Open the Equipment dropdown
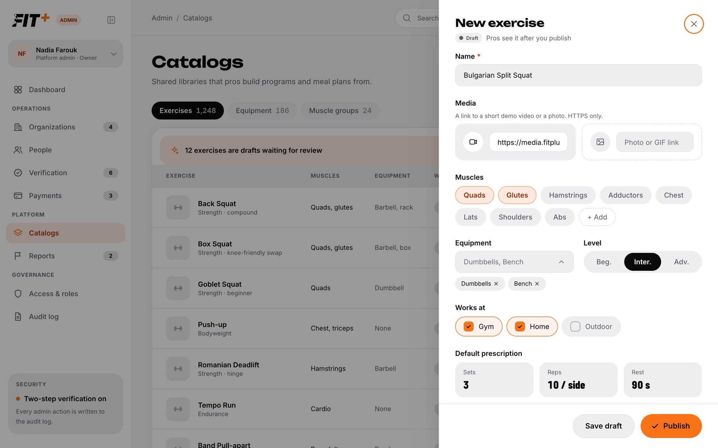This screenshot has width=718, height=448. (514, 262)
